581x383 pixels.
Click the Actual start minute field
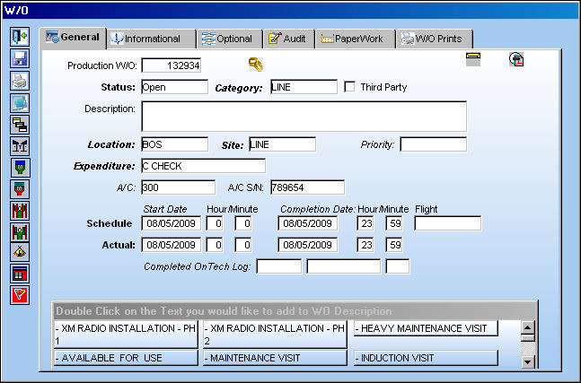pyautogui.click(x=243, y=245)
